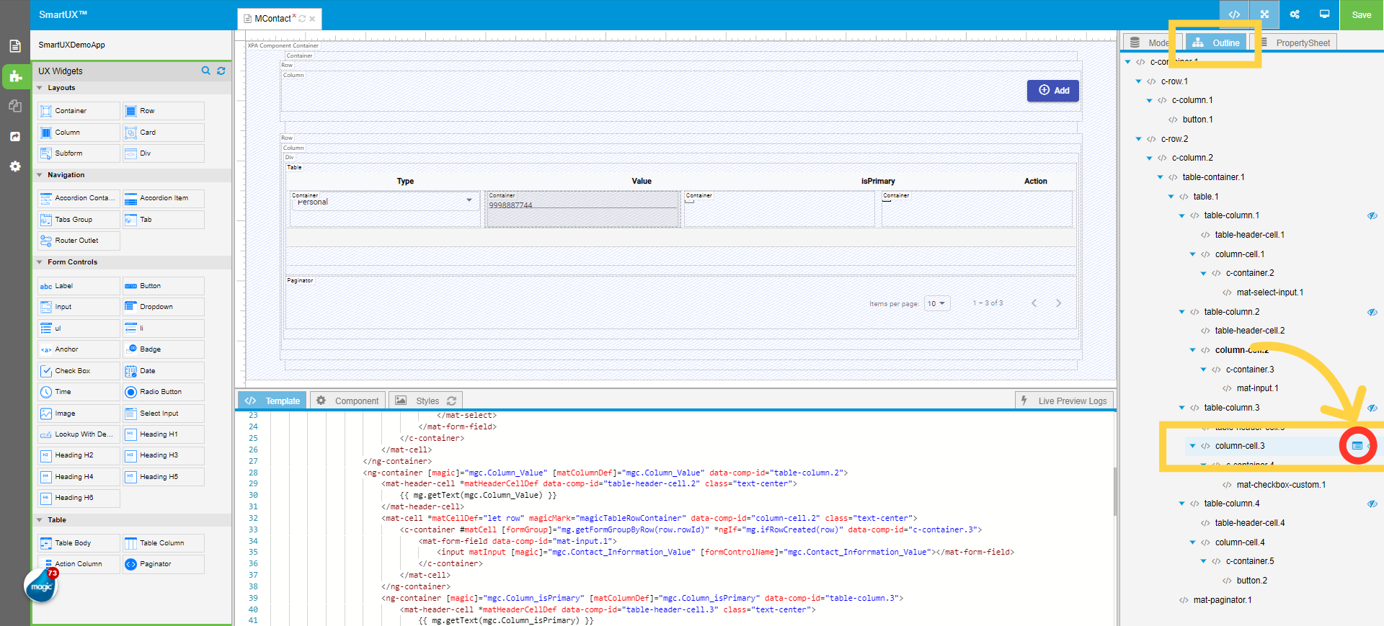1384x626 pixels.
Task: Pick the Subform widget
Action: (79, 153)
